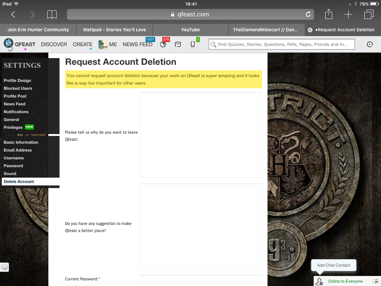
Task: Click the address bar qfeast.com
Action: point(190,15)
